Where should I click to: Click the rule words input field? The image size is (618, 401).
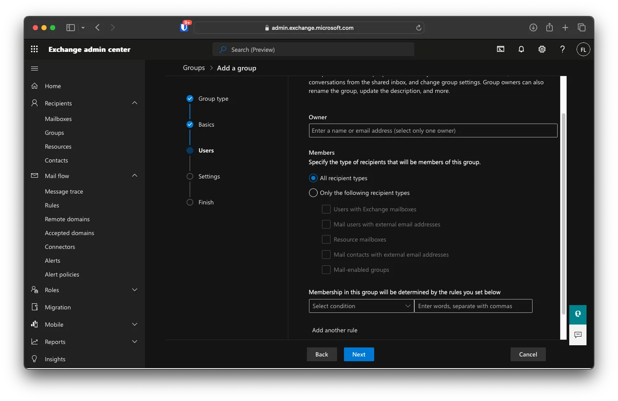coord(473,306)
